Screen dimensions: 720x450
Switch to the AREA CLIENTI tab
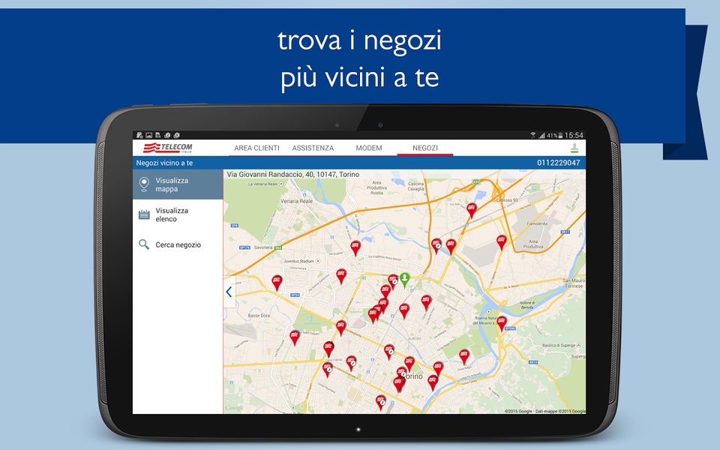tap(256, 148)
